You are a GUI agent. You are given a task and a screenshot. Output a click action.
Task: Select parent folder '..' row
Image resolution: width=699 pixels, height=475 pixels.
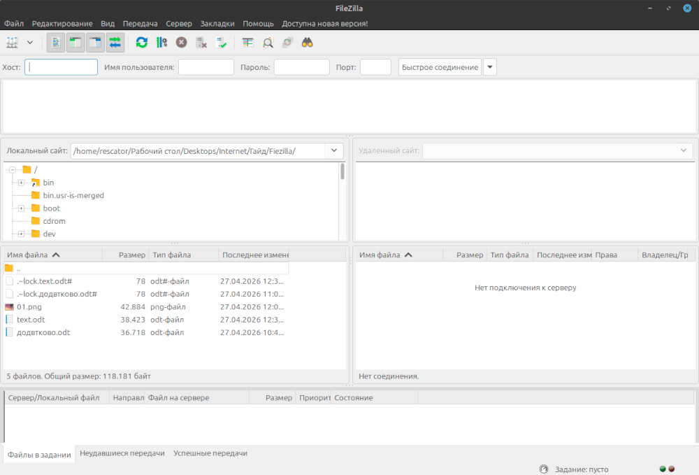tap(146, 268)
